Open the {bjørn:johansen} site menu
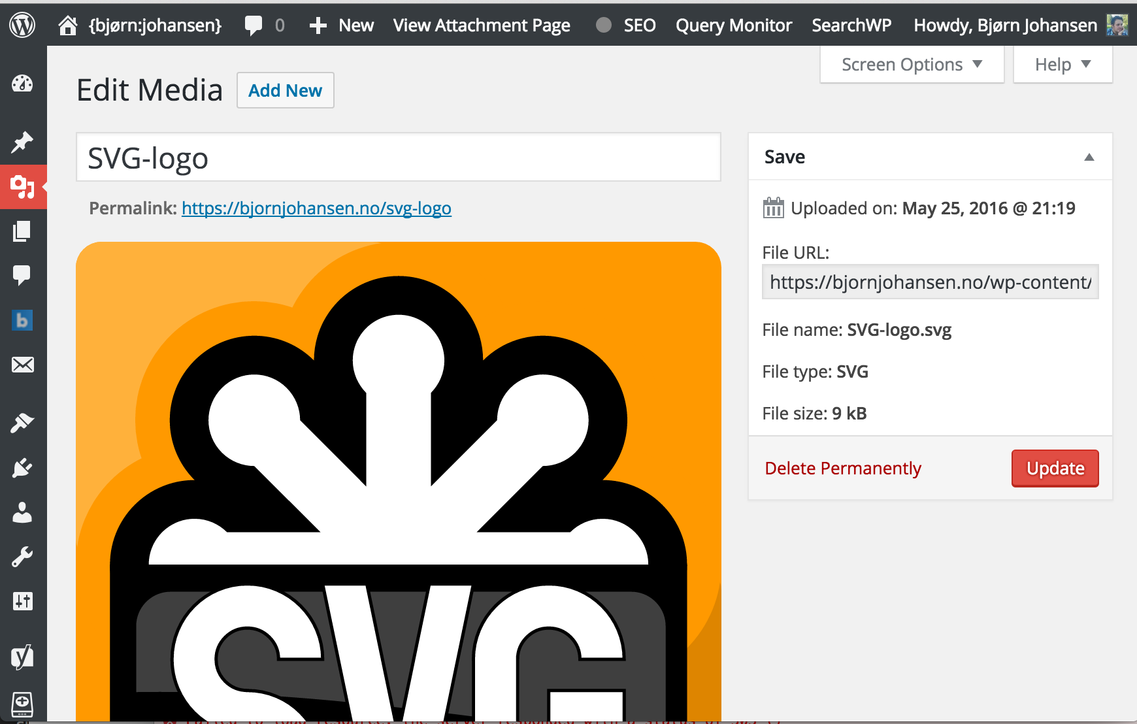Screen dimensions: 1137x724 click(156, 25)
